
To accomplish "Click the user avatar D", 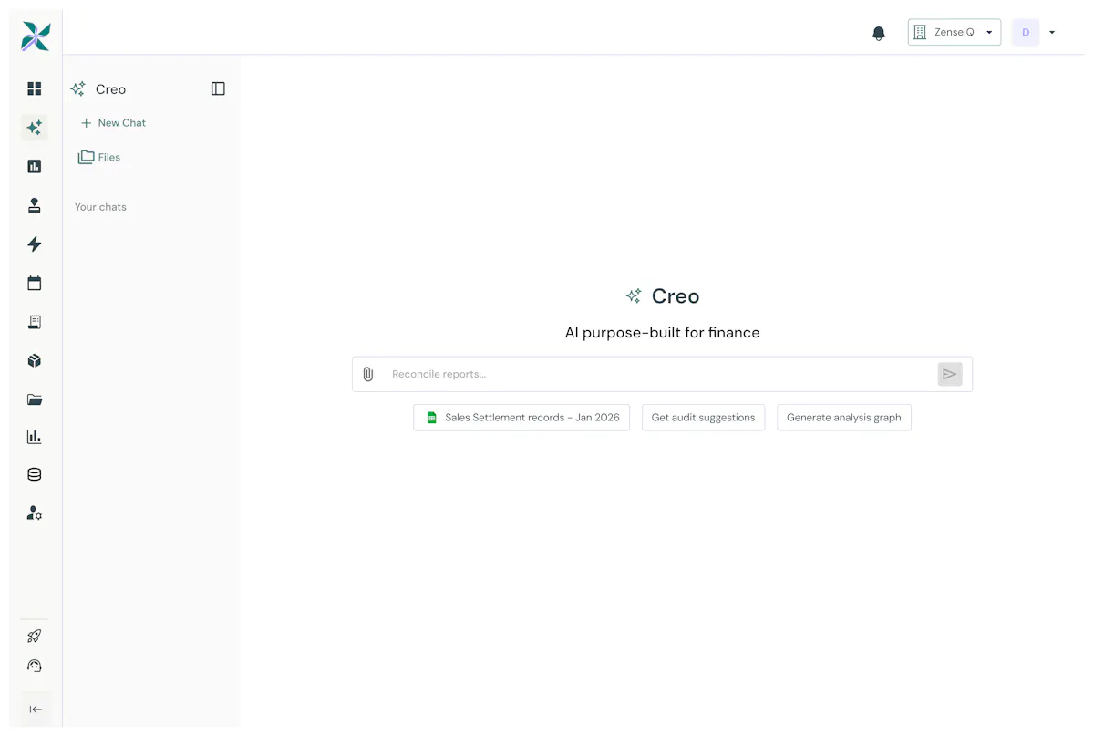I will point(1026,32).
